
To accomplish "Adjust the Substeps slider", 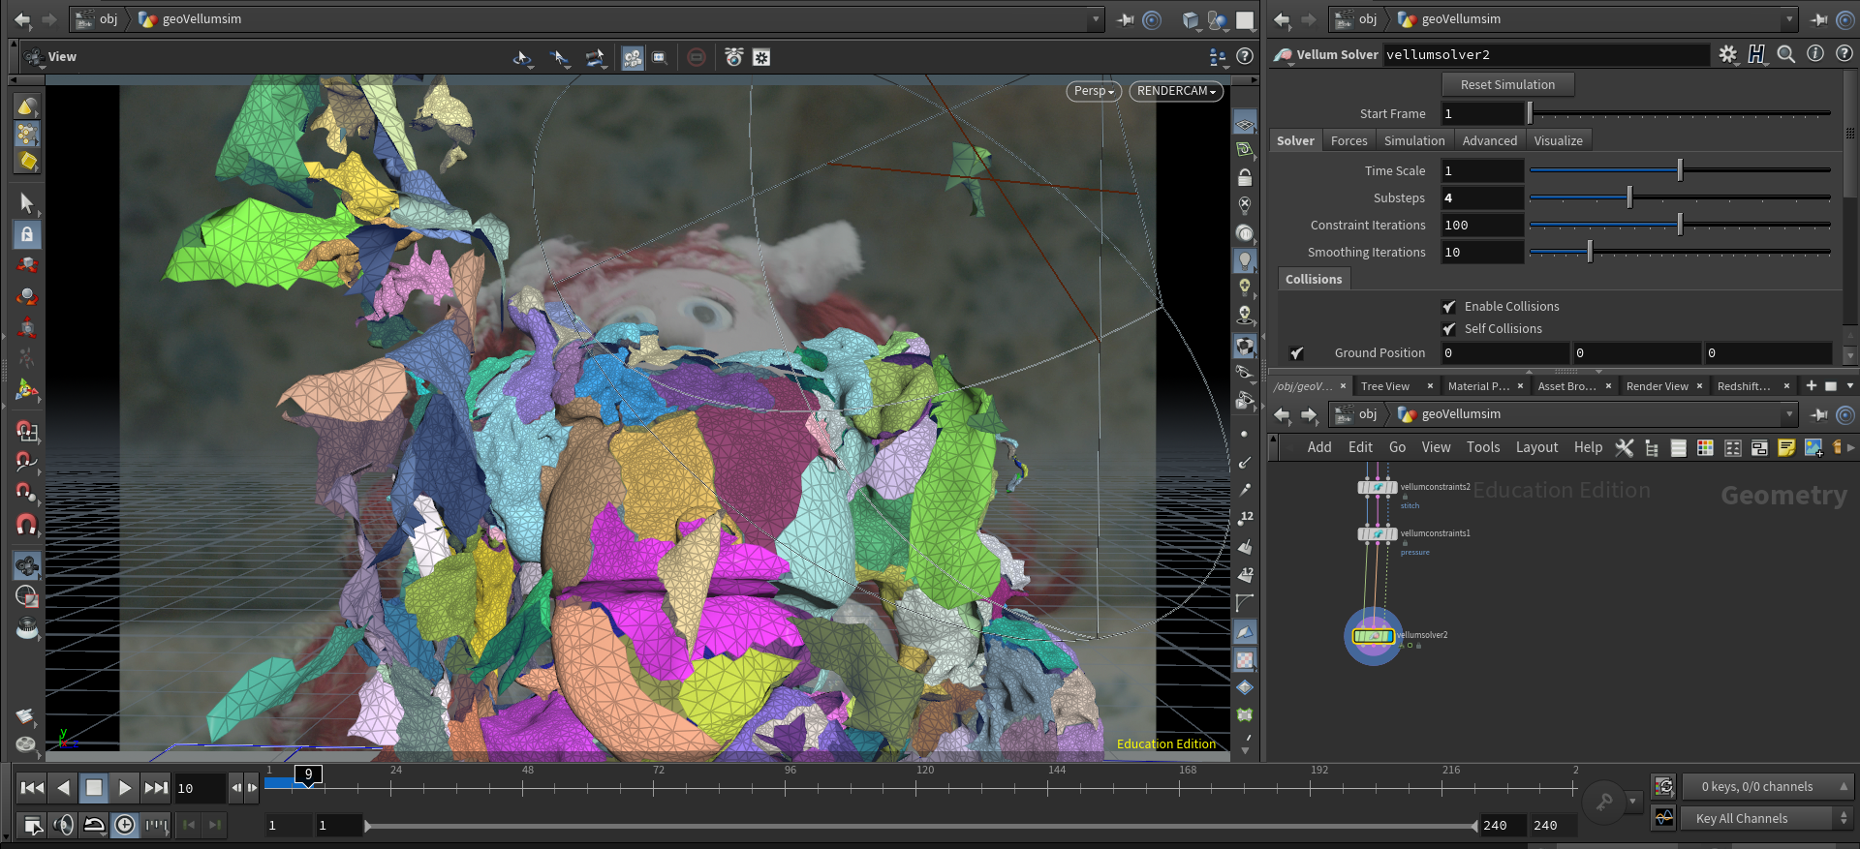I will (1680, 198).
